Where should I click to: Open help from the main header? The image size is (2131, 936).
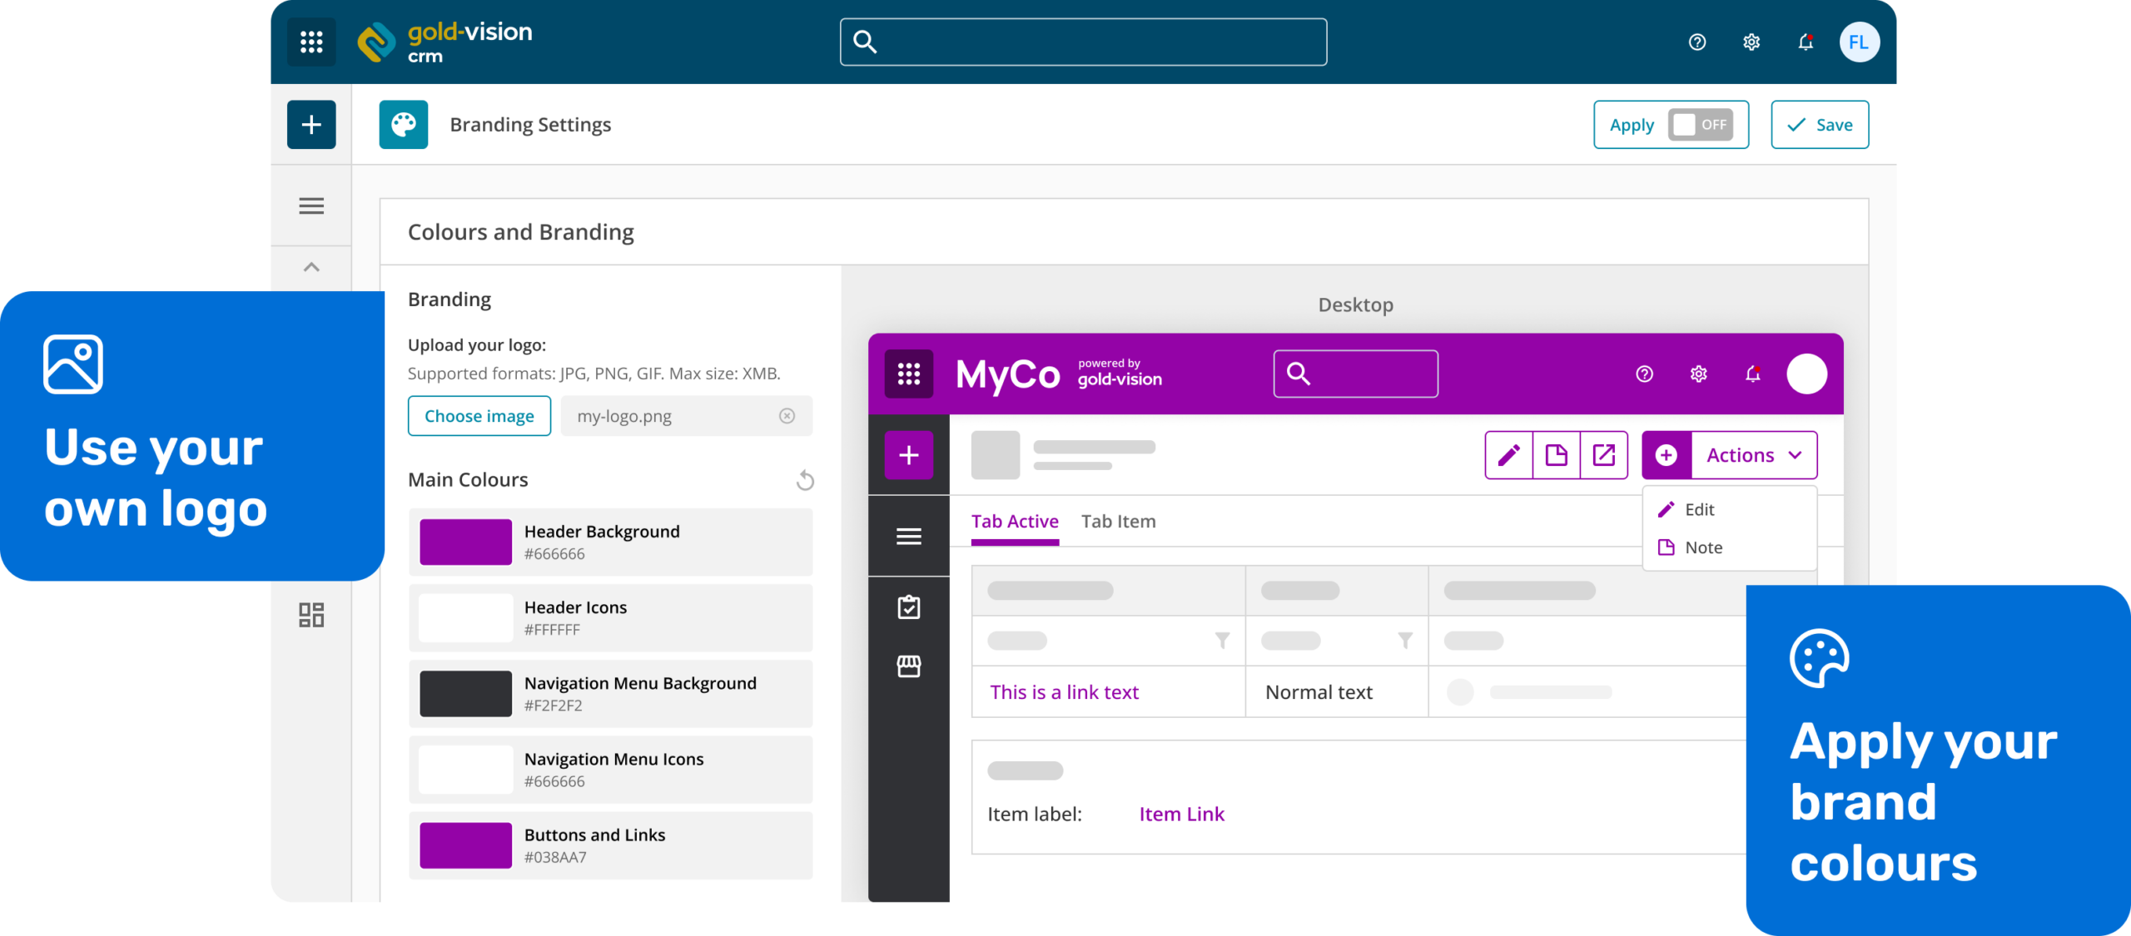pos(1697,42)
